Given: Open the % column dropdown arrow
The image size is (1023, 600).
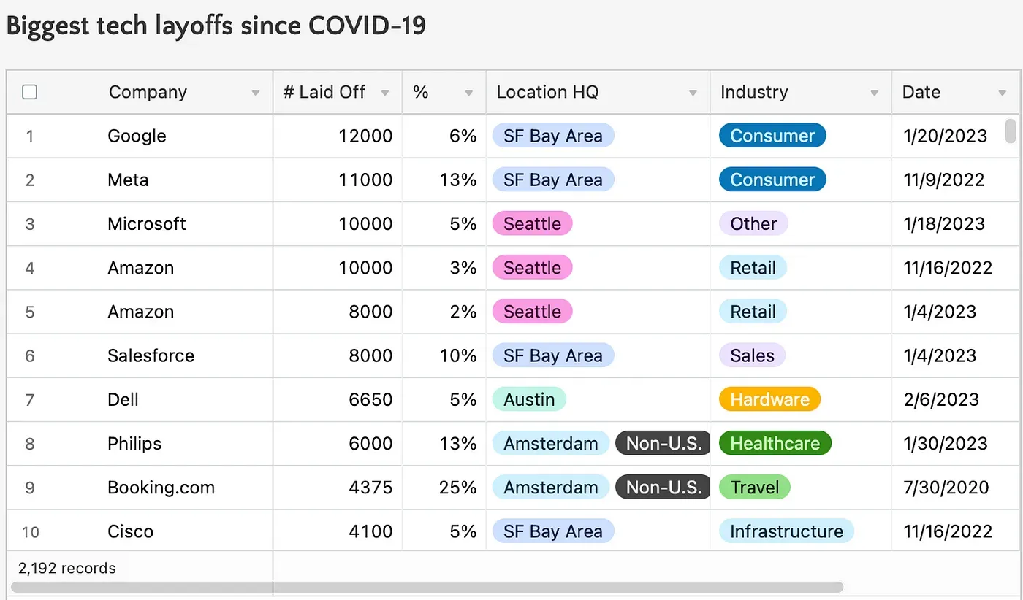Looking at the screenshot, I should pos(468,93).
